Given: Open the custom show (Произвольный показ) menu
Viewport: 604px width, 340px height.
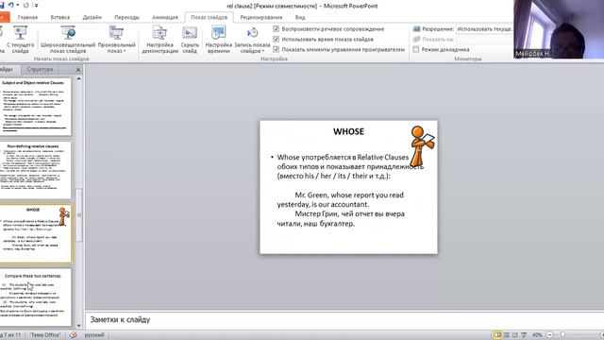Looking at the screenshot, I should click(116, 40).
